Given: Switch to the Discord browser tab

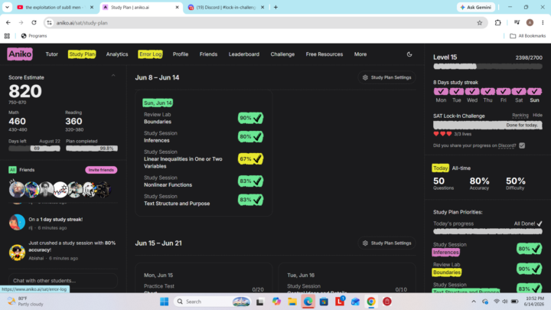Looking at the screenshot, I should [225, 7].
